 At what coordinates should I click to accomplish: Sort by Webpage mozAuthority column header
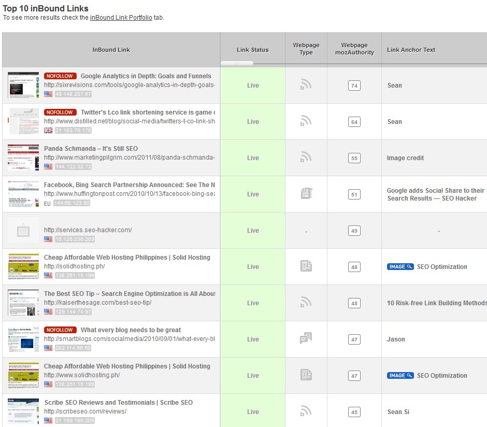point(354,49)
